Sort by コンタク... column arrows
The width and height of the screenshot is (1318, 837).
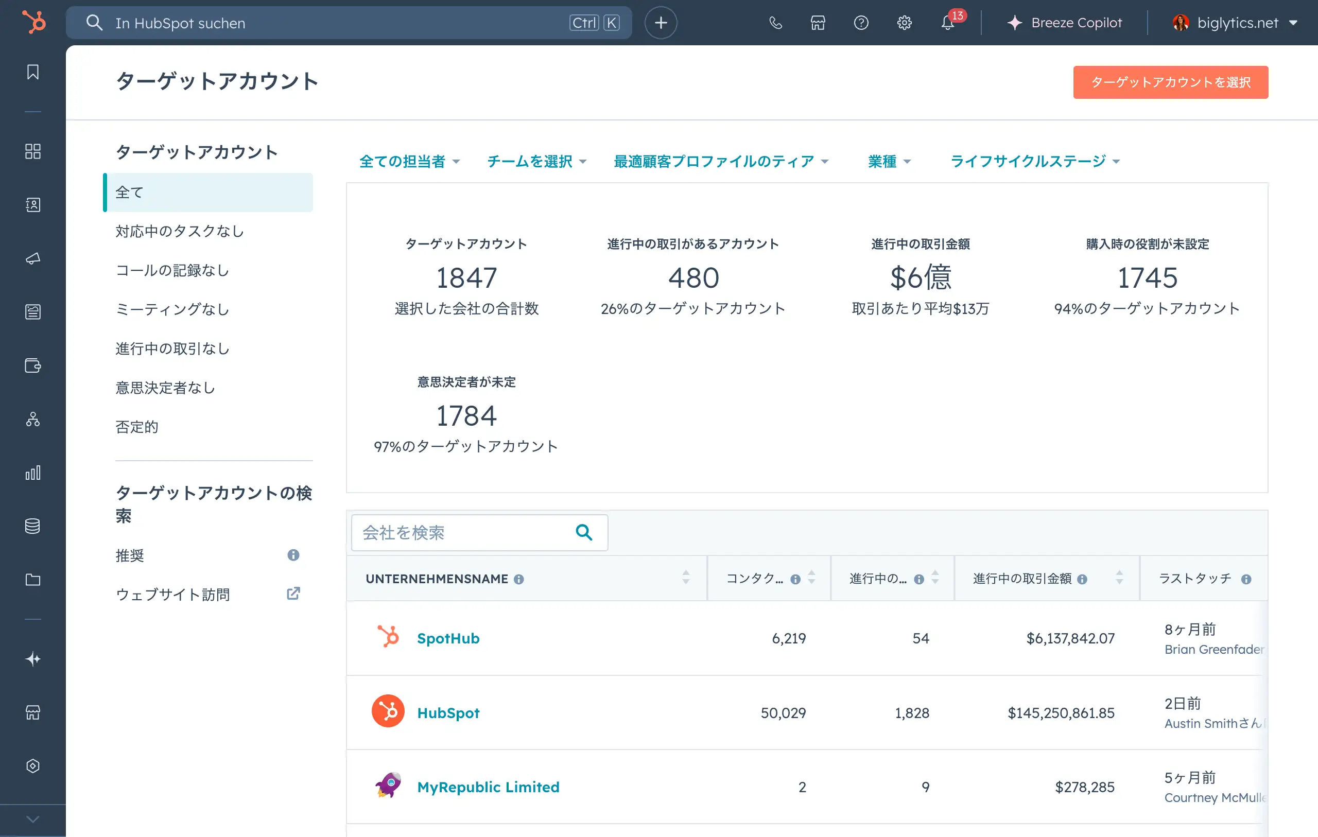click(x=811, y=578)
